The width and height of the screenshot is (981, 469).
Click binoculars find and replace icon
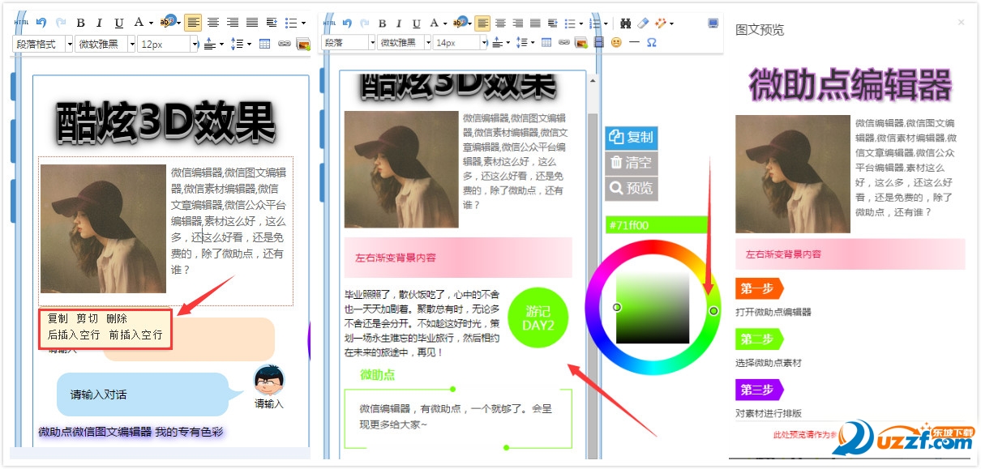pyautogui.click(x=625, y=23)
